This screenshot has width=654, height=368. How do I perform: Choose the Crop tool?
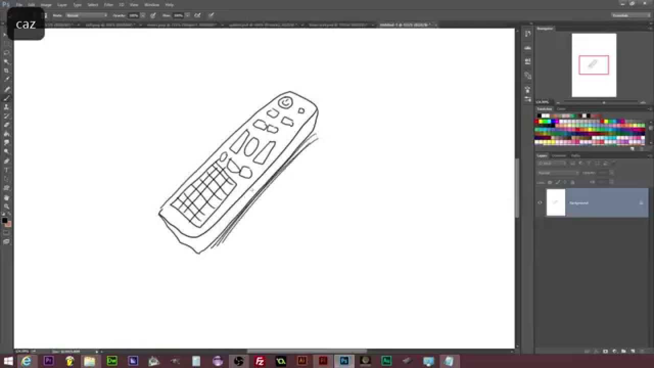click(7, 71)
